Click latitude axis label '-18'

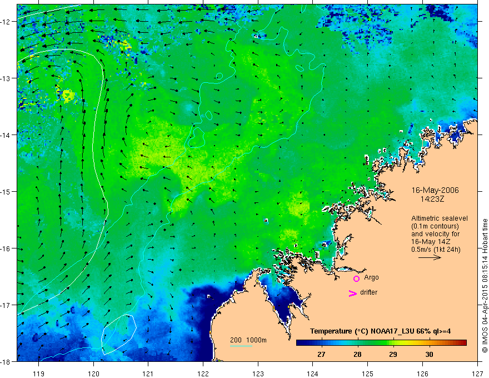point(6,361)
